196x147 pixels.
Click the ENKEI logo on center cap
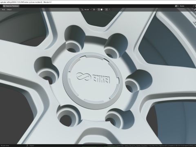coord(94,78)
